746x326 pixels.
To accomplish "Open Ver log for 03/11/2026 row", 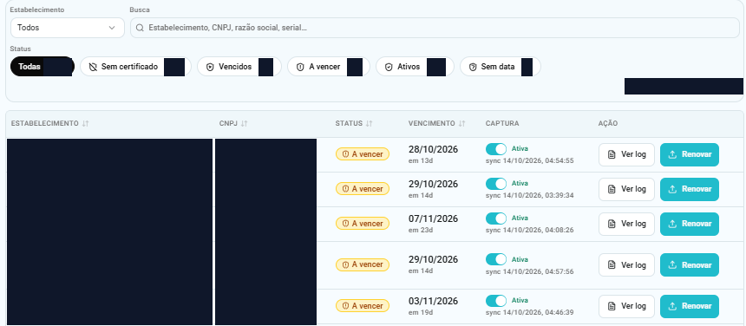I will coord(626,307).
